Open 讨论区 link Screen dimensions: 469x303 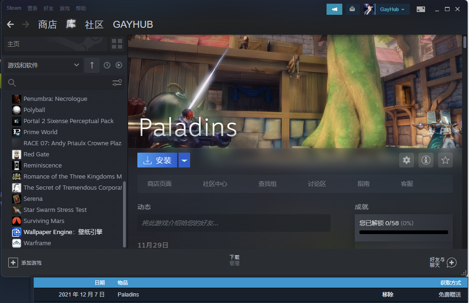click(317, 184)
